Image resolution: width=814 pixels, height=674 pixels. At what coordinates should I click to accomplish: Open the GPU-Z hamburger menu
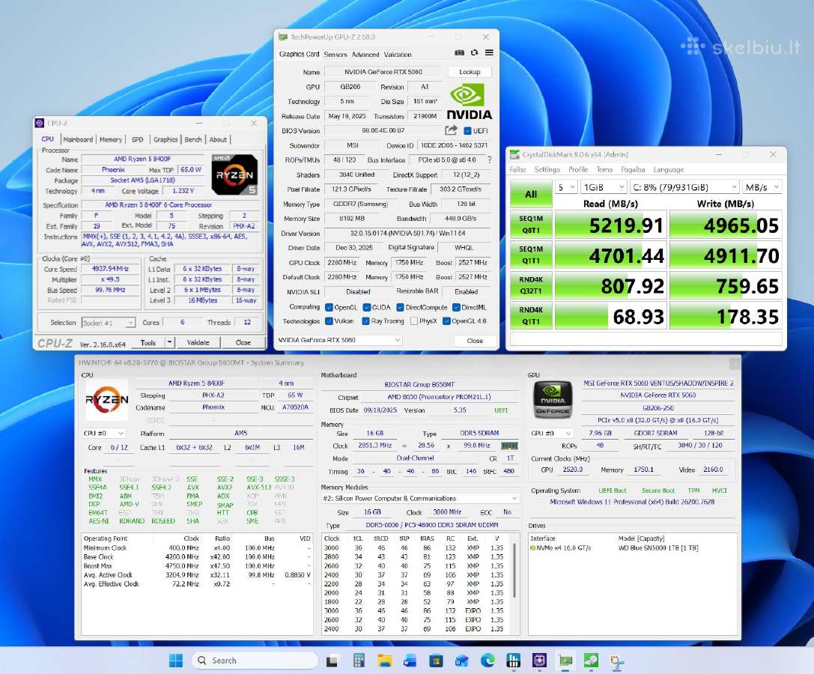coord(489,53)
